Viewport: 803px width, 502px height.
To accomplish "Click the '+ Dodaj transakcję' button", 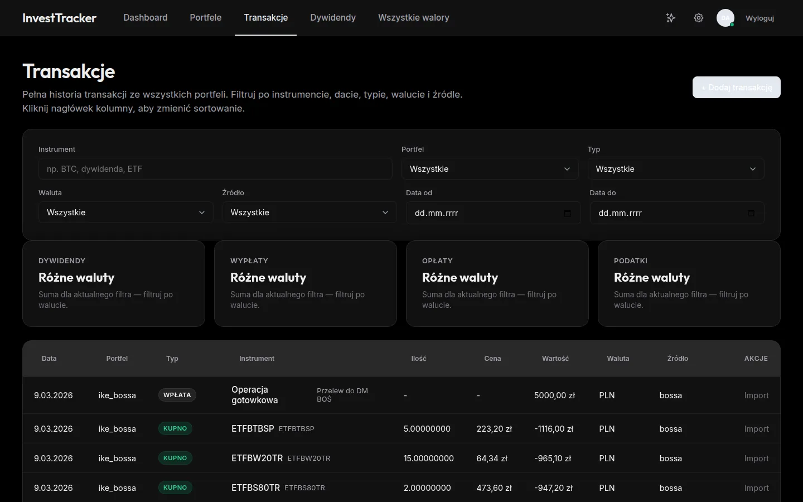I will coord(736,88).
